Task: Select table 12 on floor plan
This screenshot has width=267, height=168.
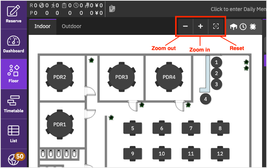Action: pyautogui.click(x=220, y=154)
